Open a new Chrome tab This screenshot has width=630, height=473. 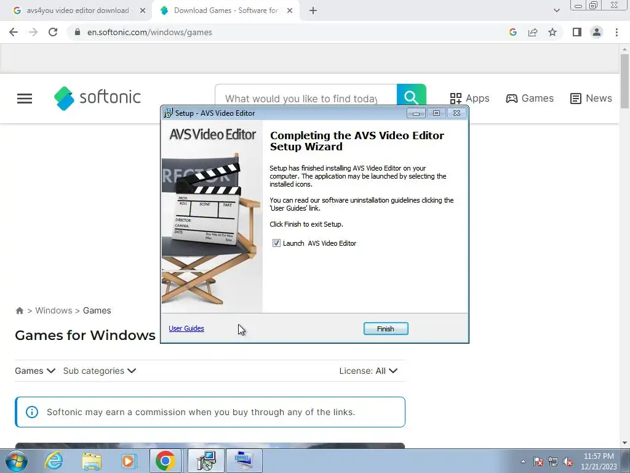313,10
